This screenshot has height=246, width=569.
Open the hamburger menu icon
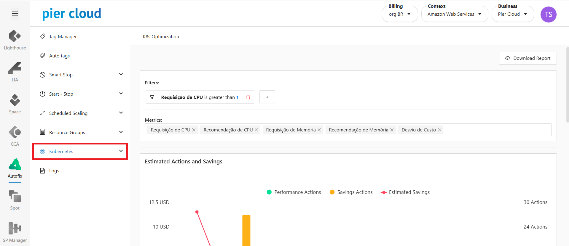coord(15,14)
